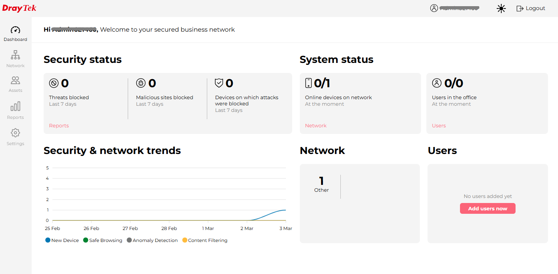Click the online devices phone icon
The width and height of the screenshot is (558, 274).
pos(308,83)
